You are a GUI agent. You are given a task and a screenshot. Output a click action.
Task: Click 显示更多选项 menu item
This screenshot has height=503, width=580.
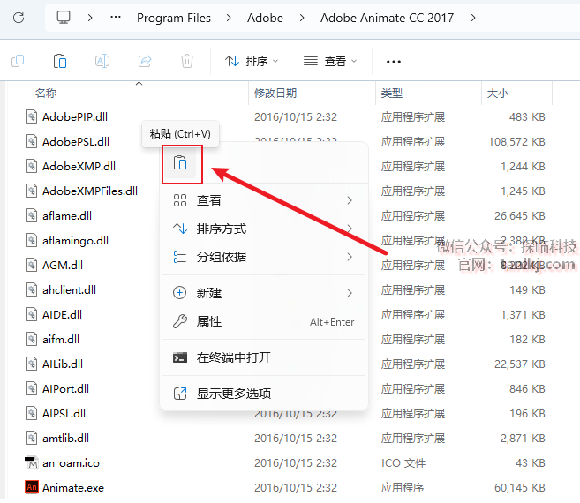[x=263, y=394]
